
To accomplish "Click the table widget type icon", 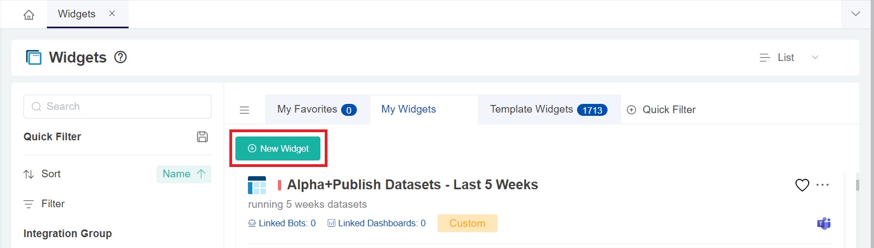I will [257, 185].
